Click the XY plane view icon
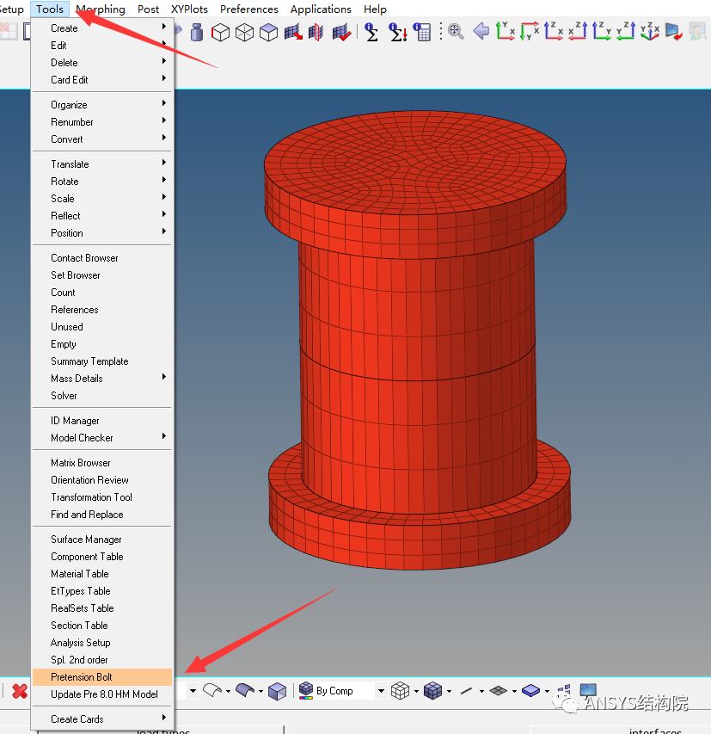The image size is (711, 734). (506, 31)
